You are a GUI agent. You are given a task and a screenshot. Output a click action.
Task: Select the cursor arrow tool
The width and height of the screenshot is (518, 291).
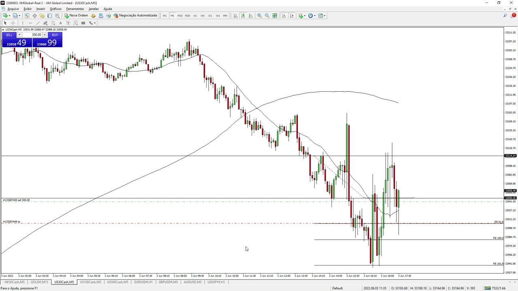[5, 23]
